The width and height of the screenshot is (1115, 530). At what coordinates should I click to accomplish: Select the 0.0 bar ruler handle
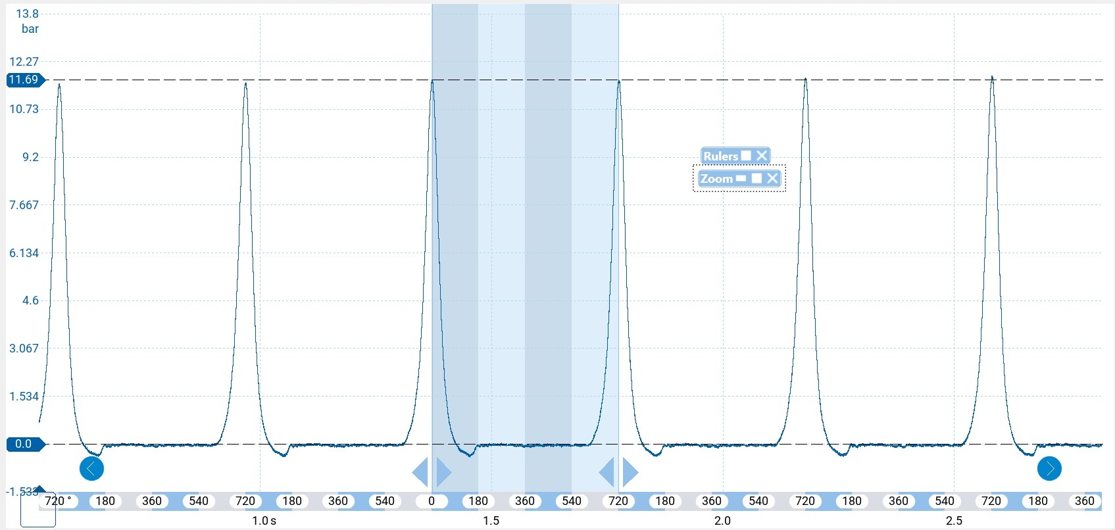point(24,445)
